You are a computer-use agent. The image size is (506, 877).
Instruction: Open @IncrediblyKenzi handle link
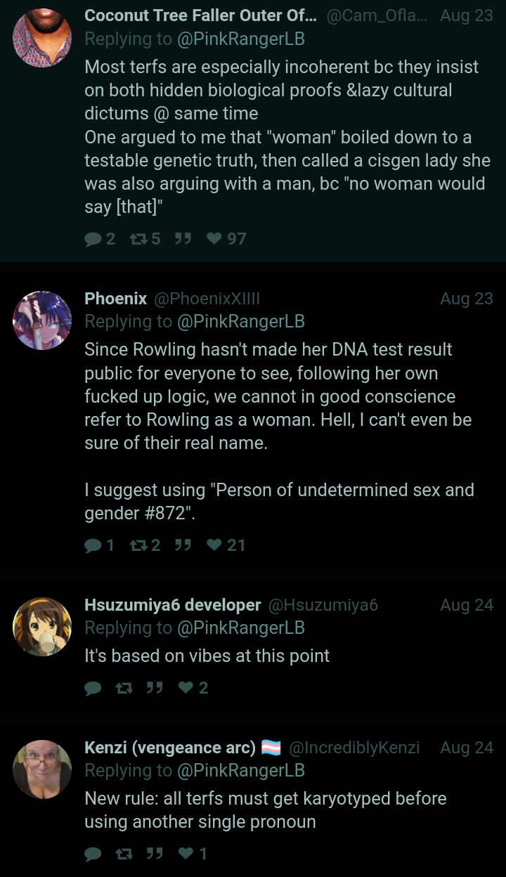pyautogui.click(x=354, y=748)
